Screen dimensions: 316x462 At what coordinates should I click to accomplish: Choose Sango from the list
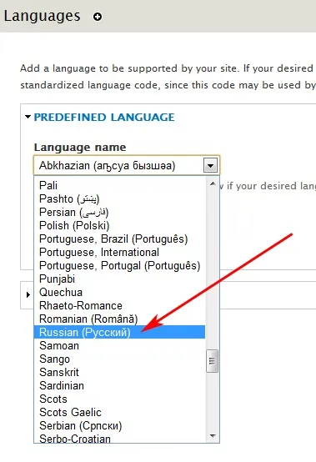tap(119, 359)
